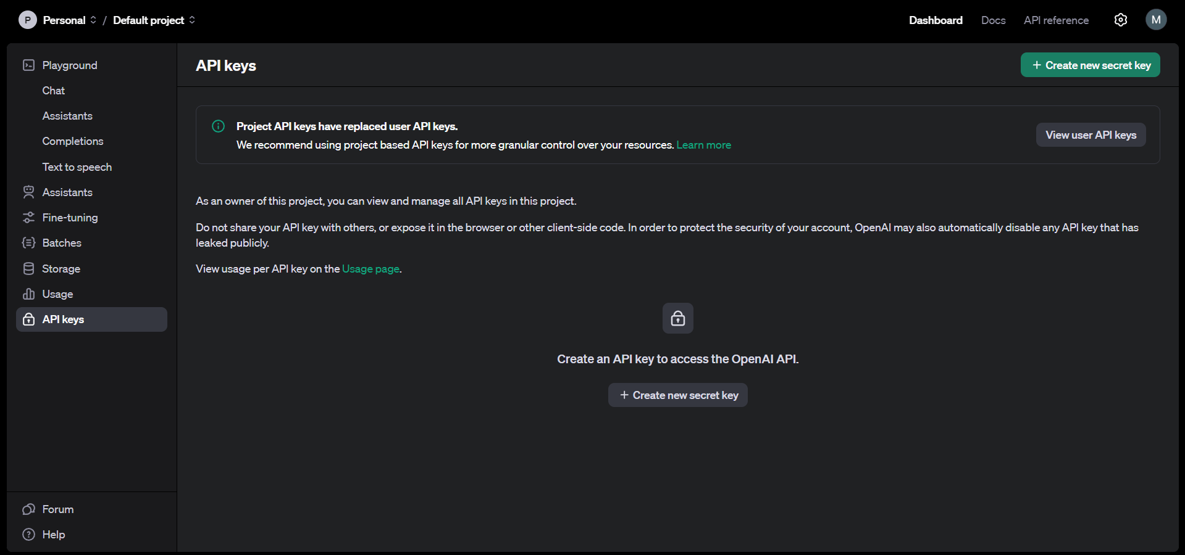Open the Learn more link
The image size is (1185, 555).
coord(703,145)
